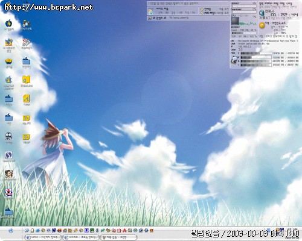Open the character-on-folder desktop icon

pyautogui.click(x=8, y=42)
